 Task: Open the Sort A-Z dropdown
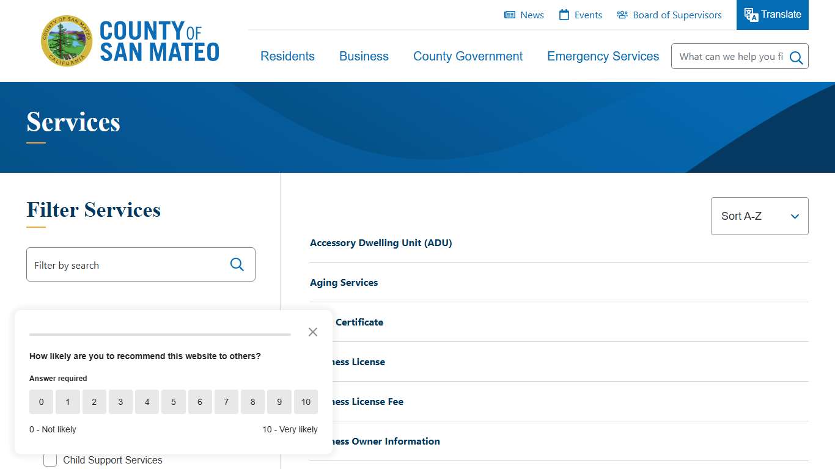[759, 216]
